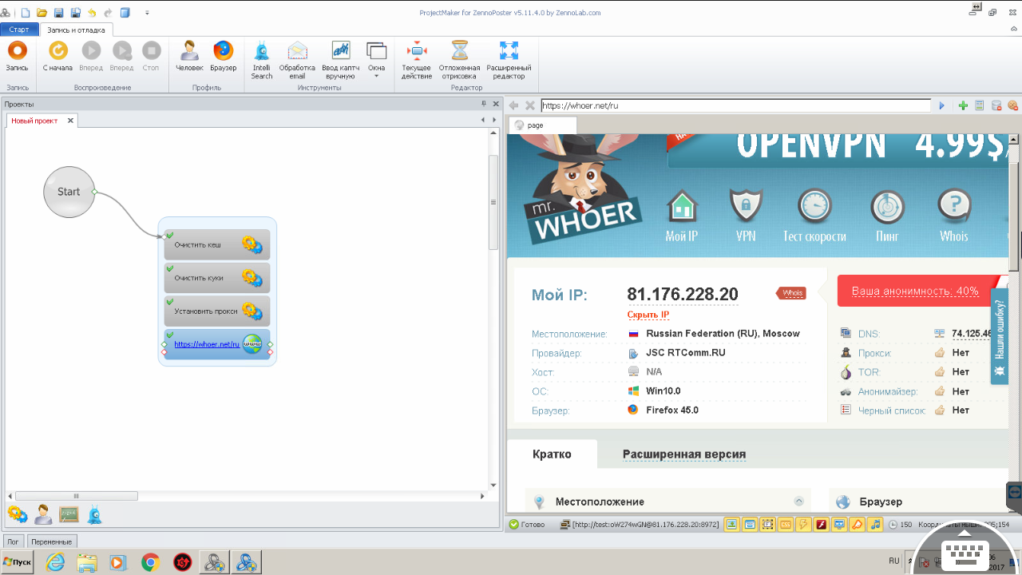Click the project canvas horizontal scrollbar thumb
Image resolution: width=1022 pixels, height=575 pixels.
77,496
